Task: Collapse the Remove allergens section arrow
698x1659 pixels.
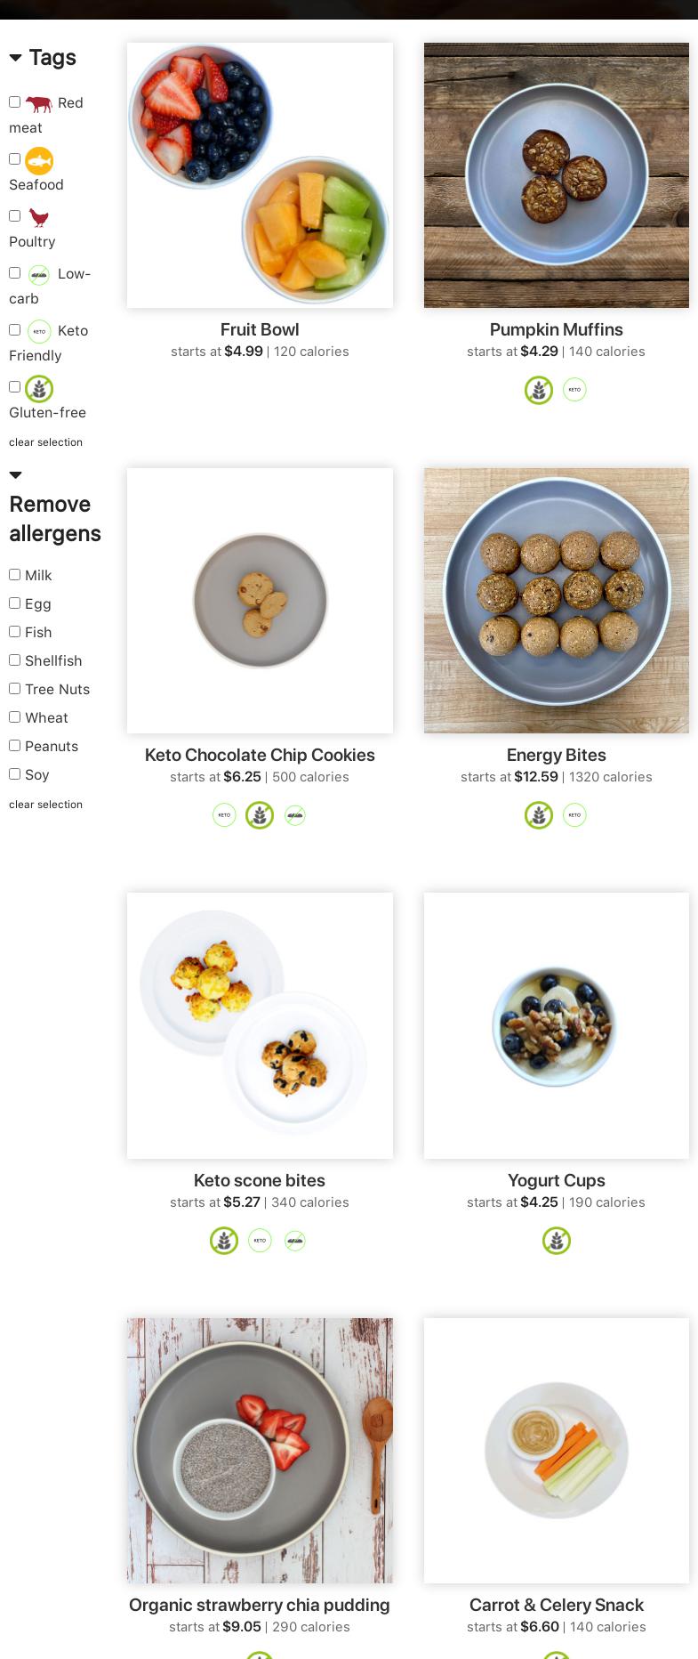Action: (x=16, y=475)
